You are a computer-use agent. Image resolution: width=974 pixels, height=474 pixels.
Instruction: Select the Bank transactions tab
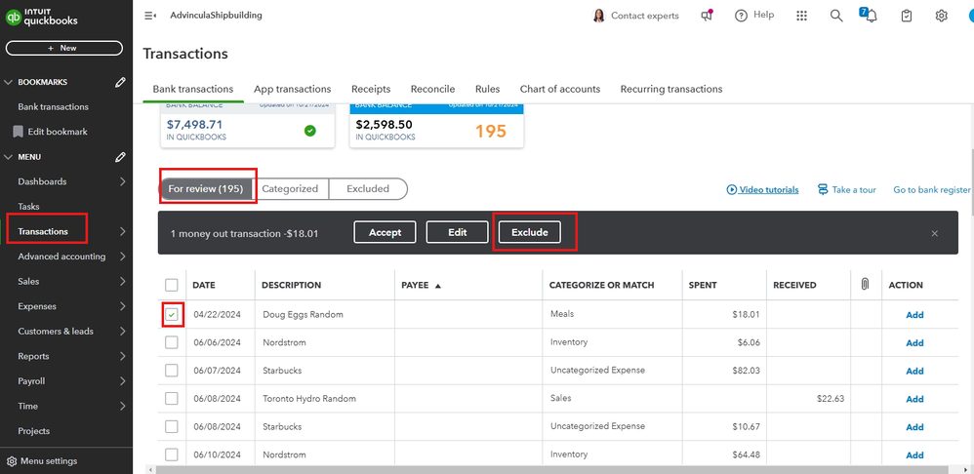pos(193,89)
